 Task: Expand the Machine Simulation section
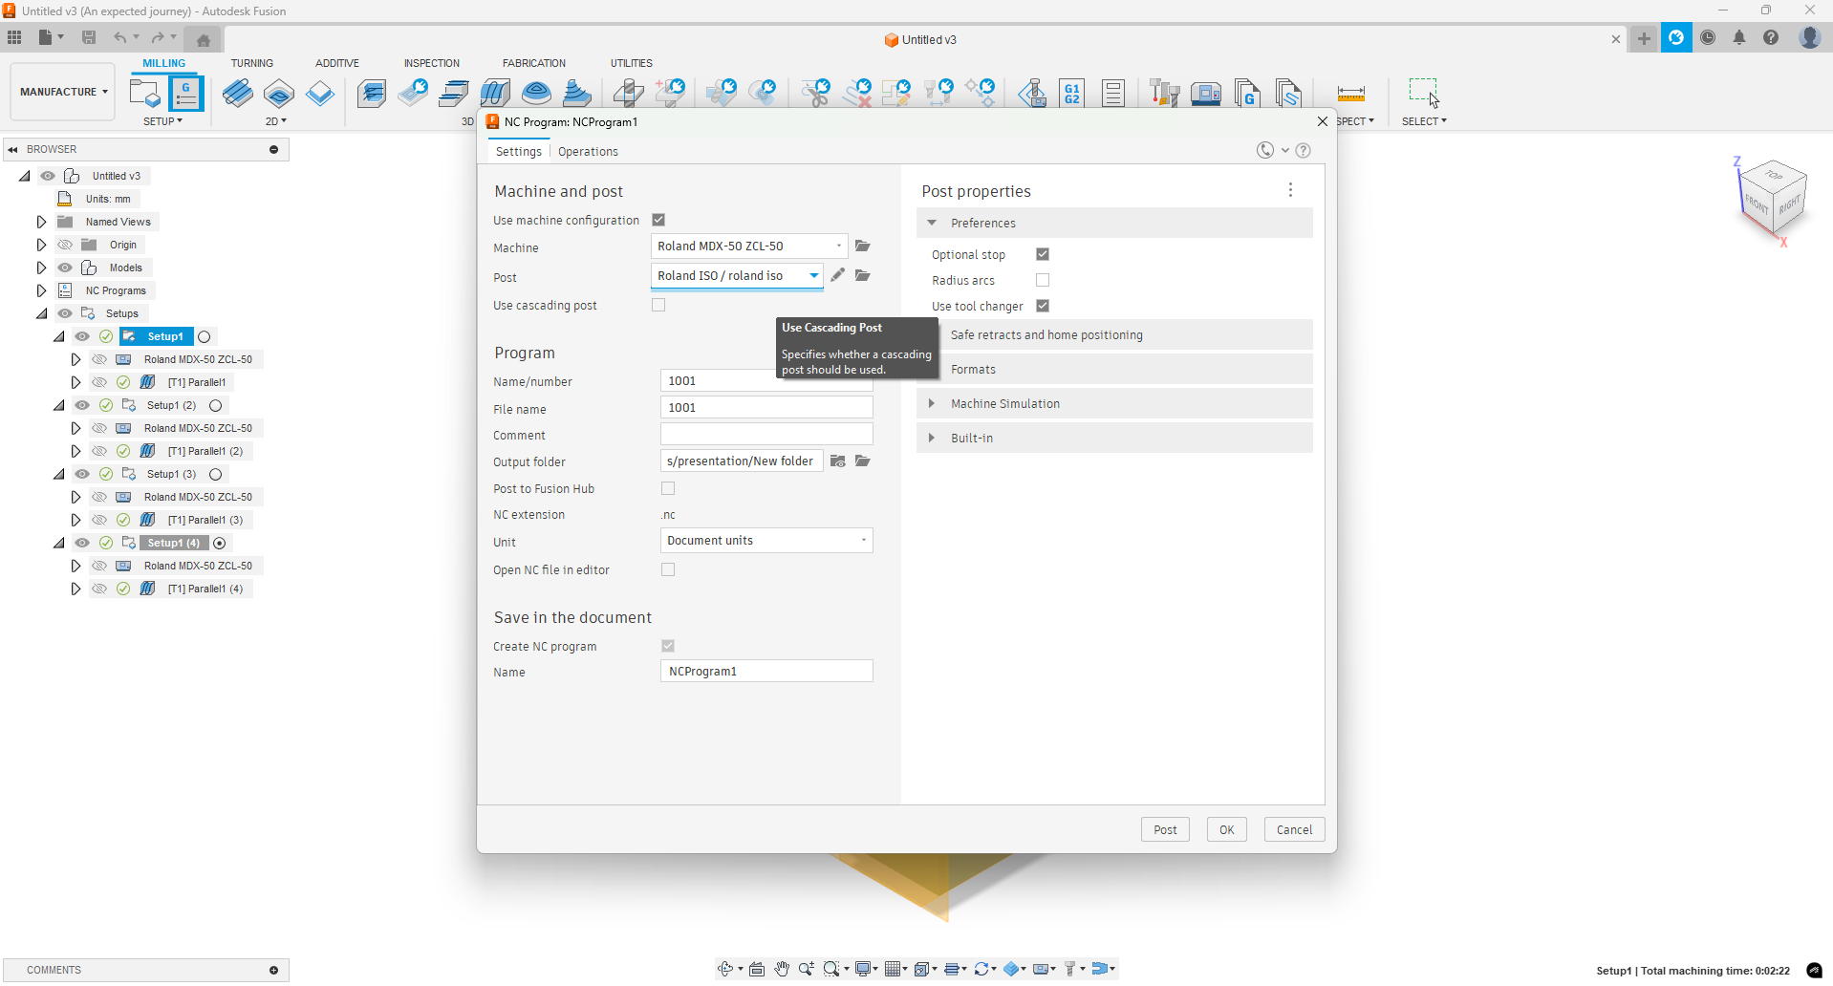coord(932,403)
